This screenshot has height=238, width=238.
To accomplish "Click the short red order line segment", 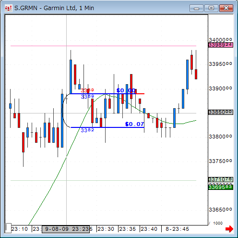I will click(x=140, y=94).
